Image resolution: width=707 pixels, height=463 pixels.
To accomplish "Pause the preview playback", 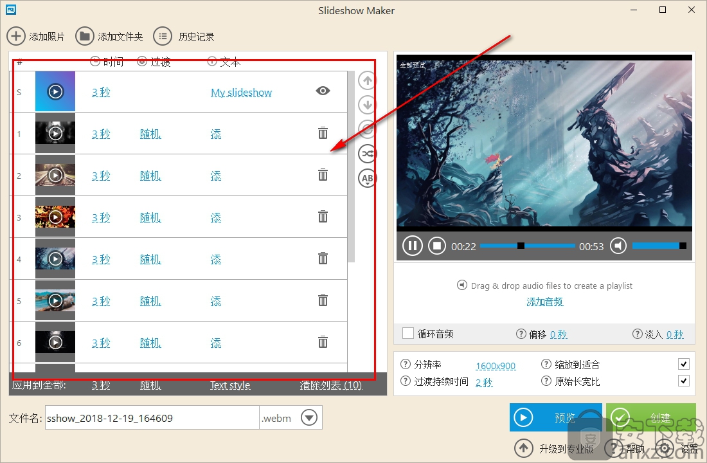I will (x=412, y=246).
